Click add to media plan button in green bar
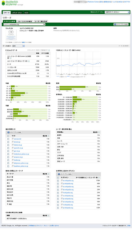 pos(121,24)
